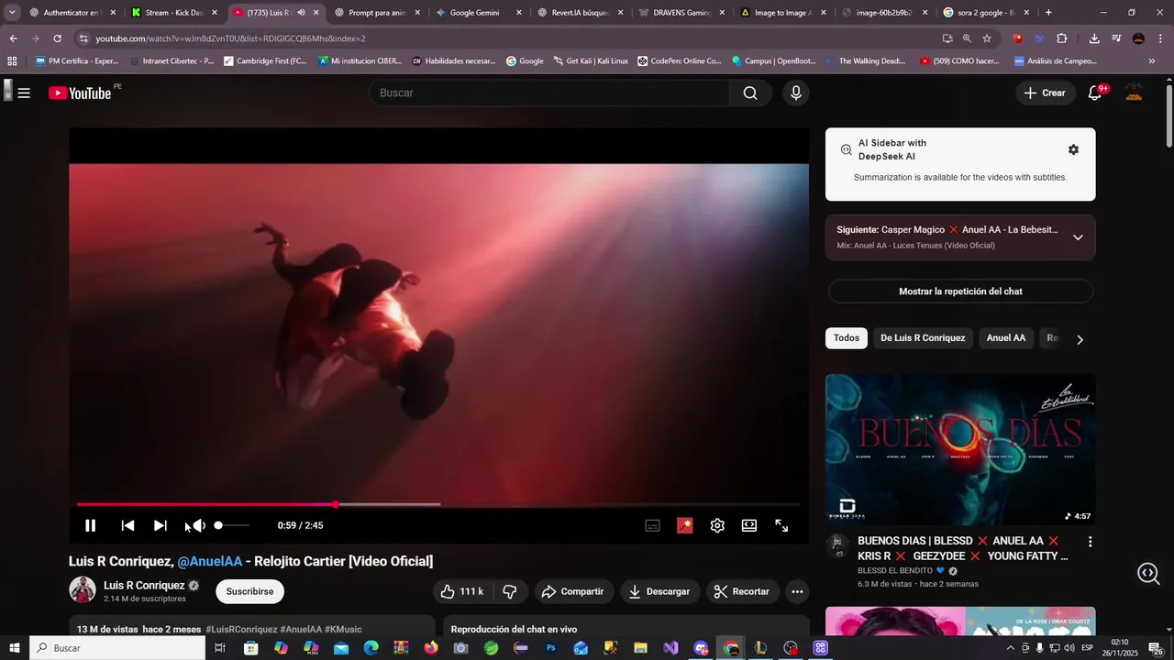Open more actions three-dot menu
The width and height of the screenshot is (1174, 660).
click(797, 591)
